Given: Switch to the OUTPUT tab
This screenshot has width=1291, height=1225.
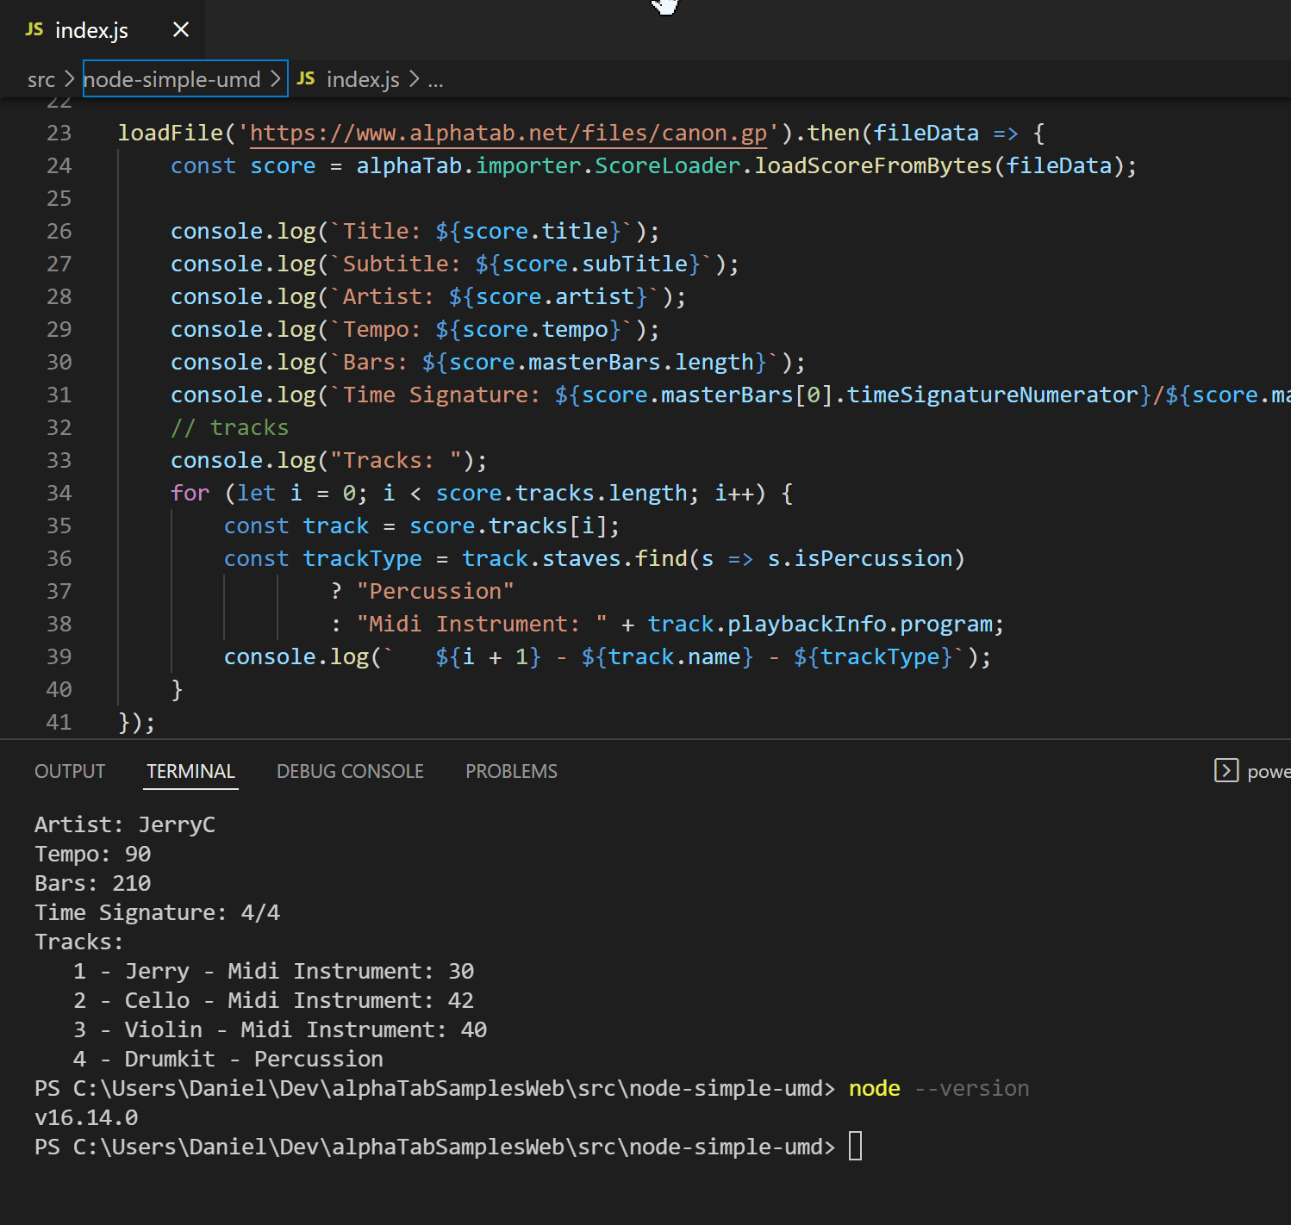Looking at the screenshot, I should 69,771.
